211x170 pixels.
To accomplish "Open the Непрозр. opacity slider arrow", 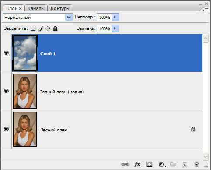I will [115, 17].
